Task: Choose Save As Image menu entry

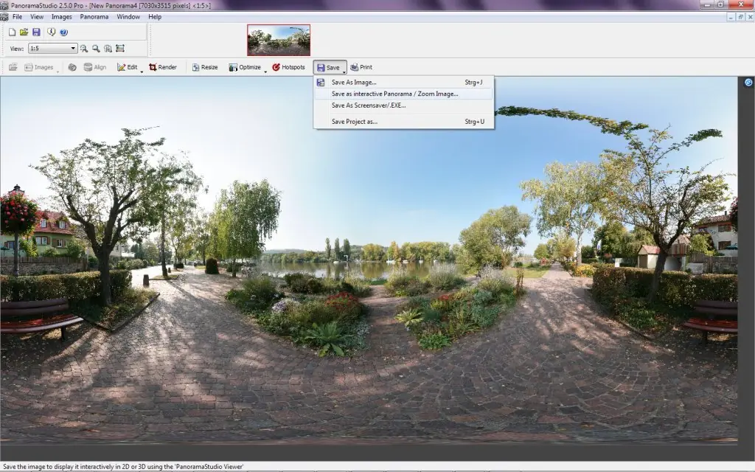Action: click(x=403, y=83)
